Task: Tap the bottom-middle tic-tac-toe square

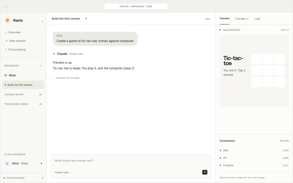Action: pos(268,82)
